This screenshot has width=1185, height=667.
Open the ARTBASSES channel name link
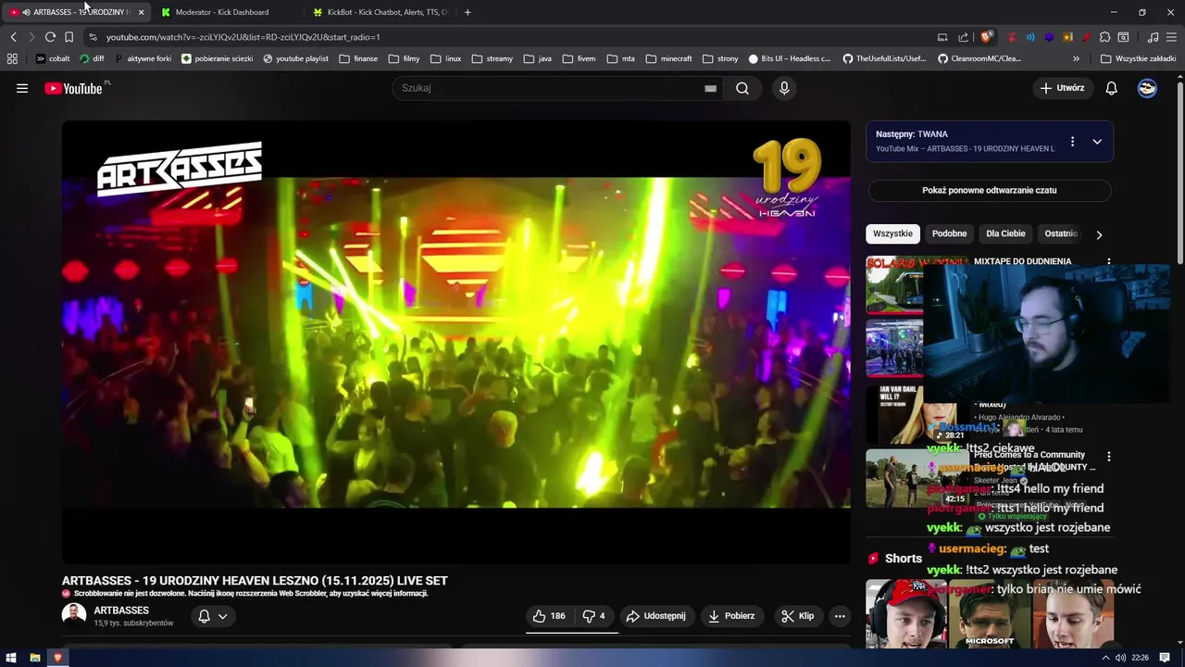click(121, 610)
